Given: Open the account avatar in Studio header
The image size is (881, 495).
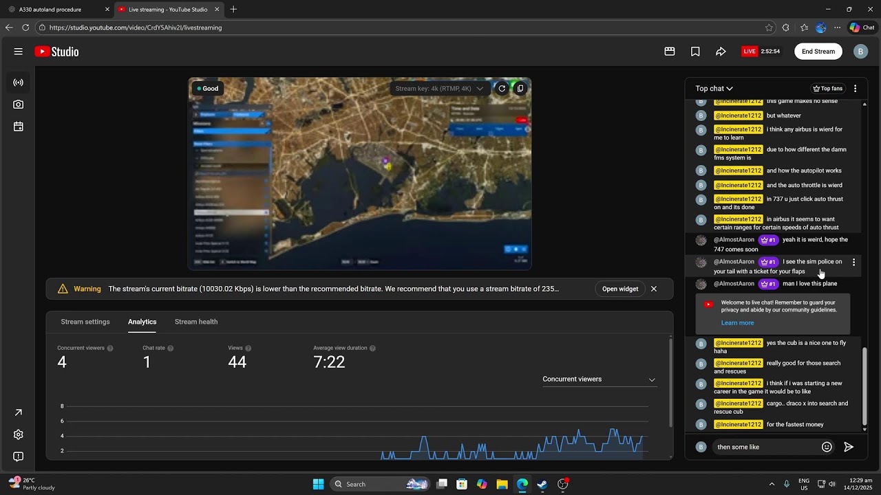Looking at the screenshot, I should tap(860, 52).
